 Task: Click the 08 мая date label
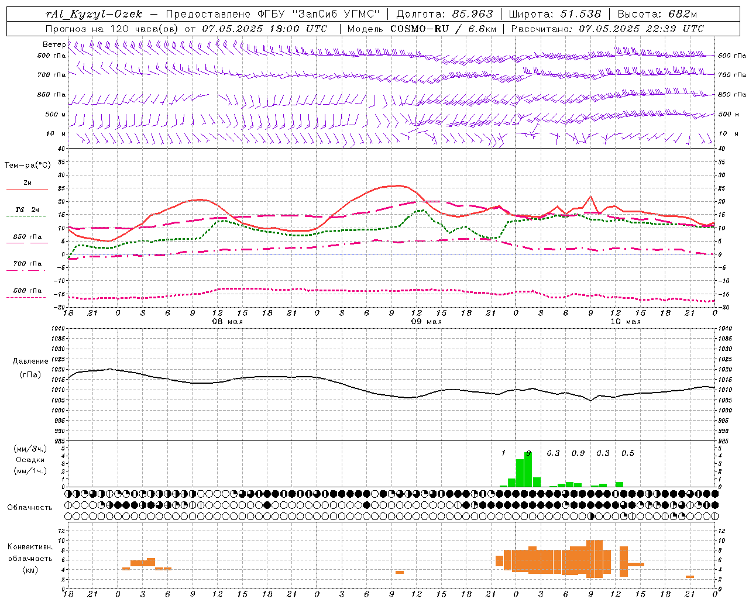point(227,322)
